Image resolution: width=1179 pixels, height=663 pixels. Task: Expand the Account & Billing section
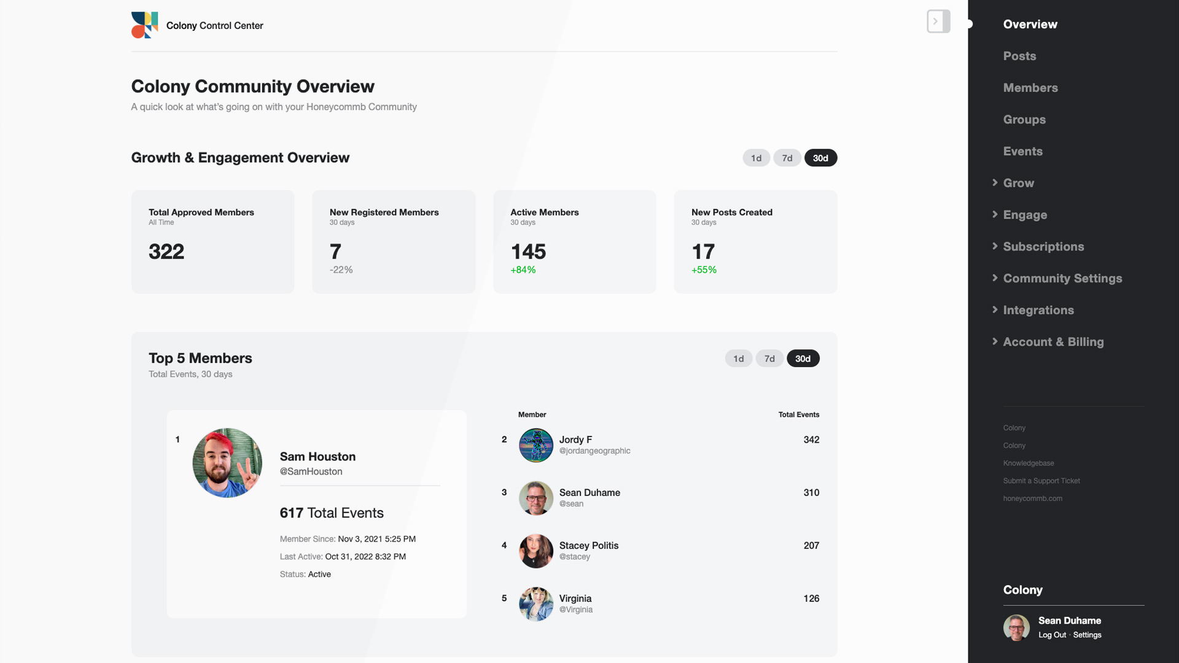(x=1053, y=342)
